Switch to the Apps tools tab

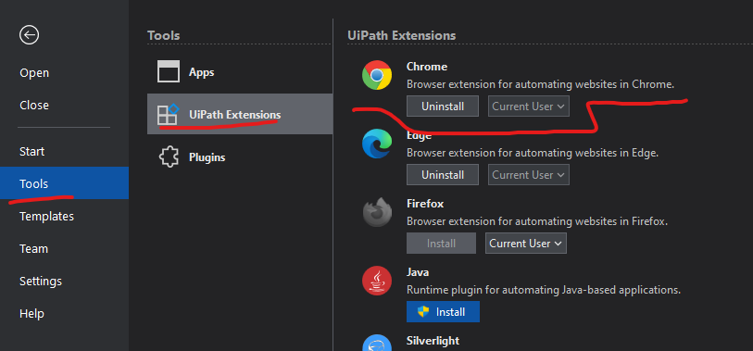240,72
